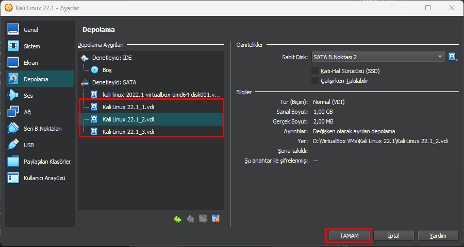This screenshot has height=247, width=464.
Task: Click the VirtualBox icon in title bar
Action: [9, 8]
